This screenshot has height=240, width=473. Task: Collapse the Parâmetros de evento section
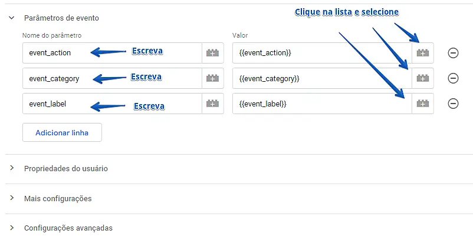pos(11,18)
